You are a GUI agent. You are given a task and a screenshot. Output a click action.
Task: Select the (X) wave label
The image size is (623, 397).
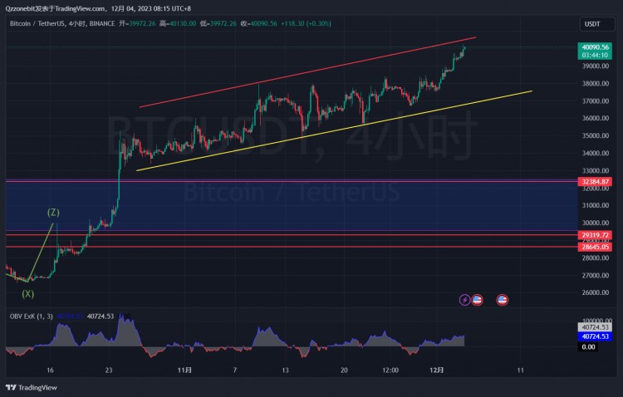[27, 294]
